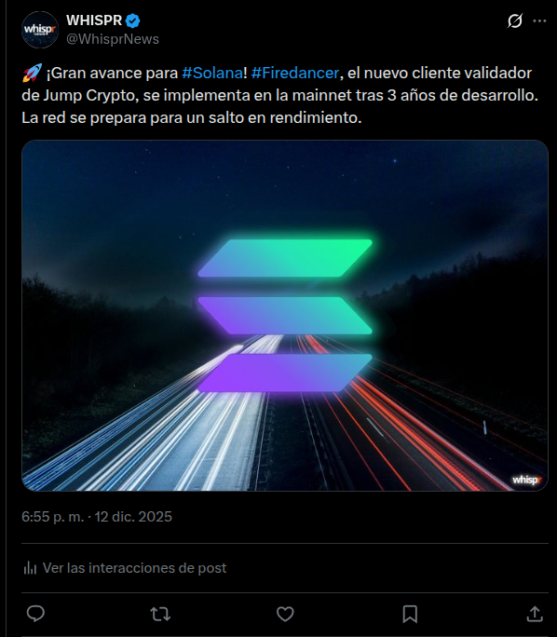This screenshot has height=637, width=557.
Task: Repost this tweet with the retweet icon
Action: tap(160, 614)
